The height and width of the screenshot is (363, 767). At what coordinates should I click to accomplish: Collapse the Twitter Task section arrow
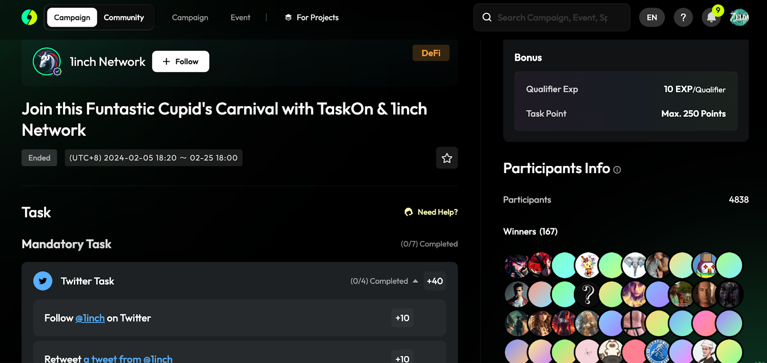click(x=415, y=281)
